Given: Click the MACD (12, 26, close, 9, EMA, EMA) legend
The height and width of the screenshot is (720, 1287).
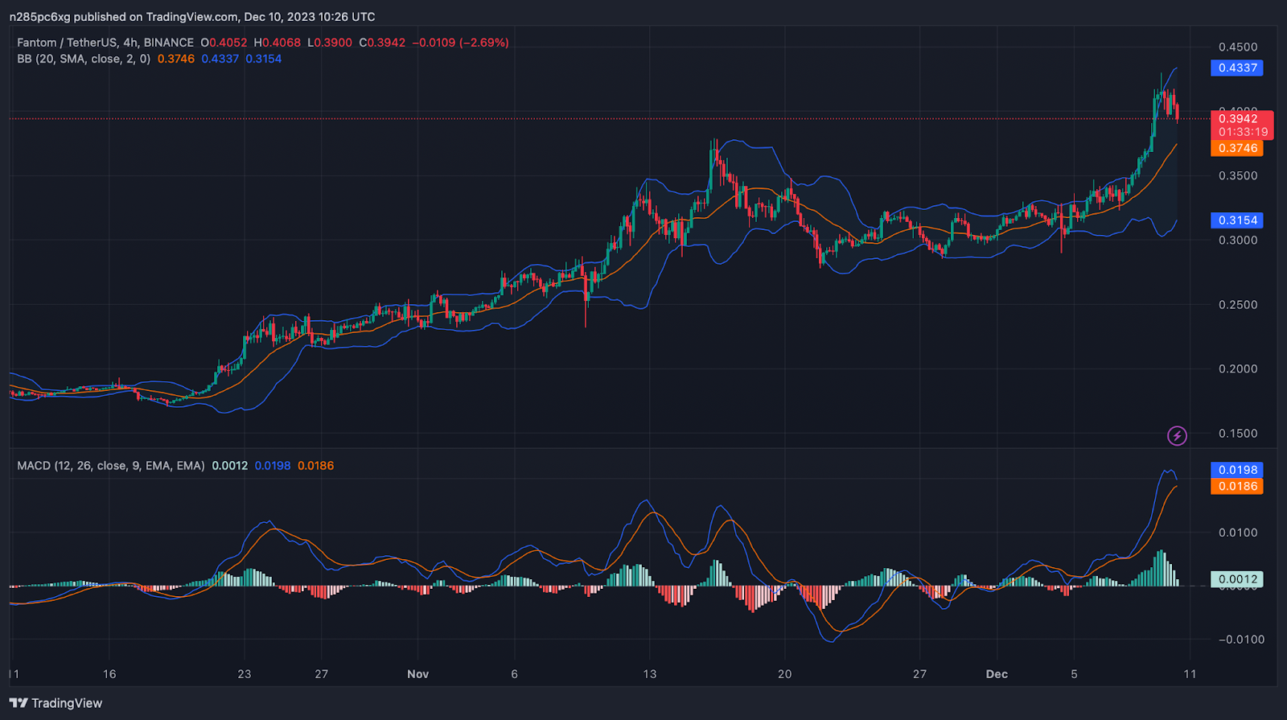Looking at the screenshot, I should click(111, 466).
